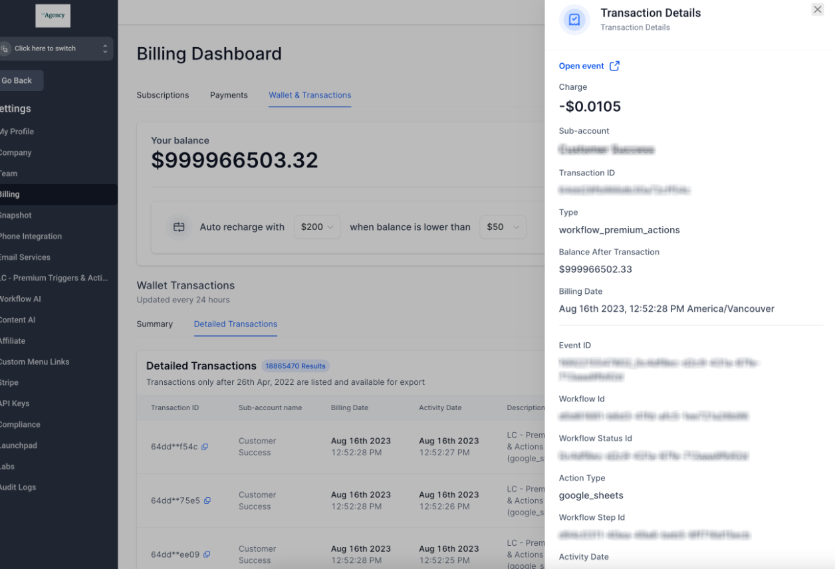835x569 pixels.
Task: Click the Transaction ID column header
Action: click(175, 407)
